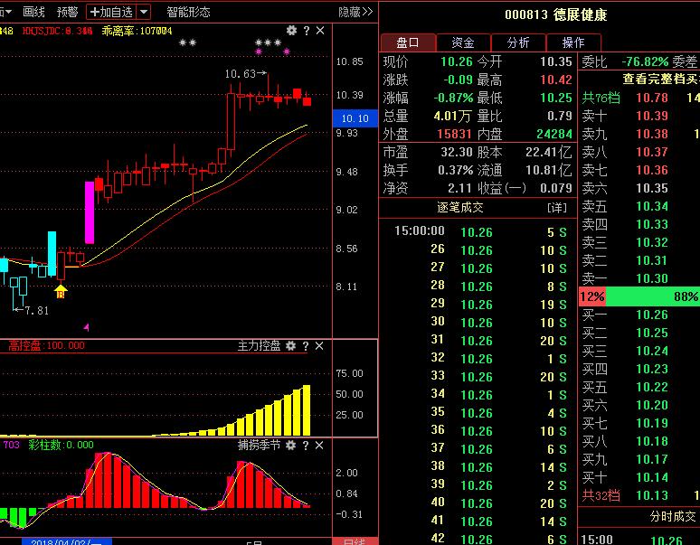
Task: Add stock via 加自选 button
Action: tap(112, 12)
